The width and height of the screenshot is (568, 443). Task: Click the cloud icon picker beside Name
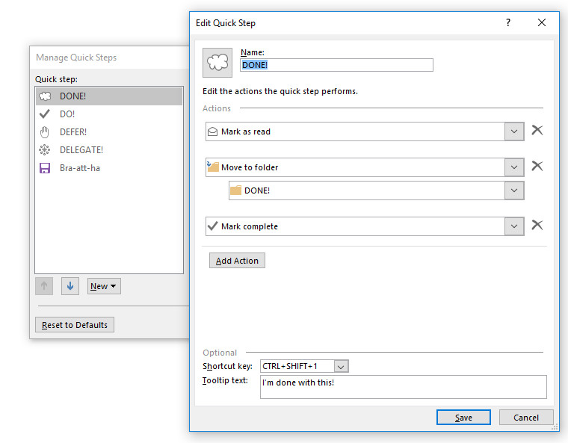(x=217, y=63)
